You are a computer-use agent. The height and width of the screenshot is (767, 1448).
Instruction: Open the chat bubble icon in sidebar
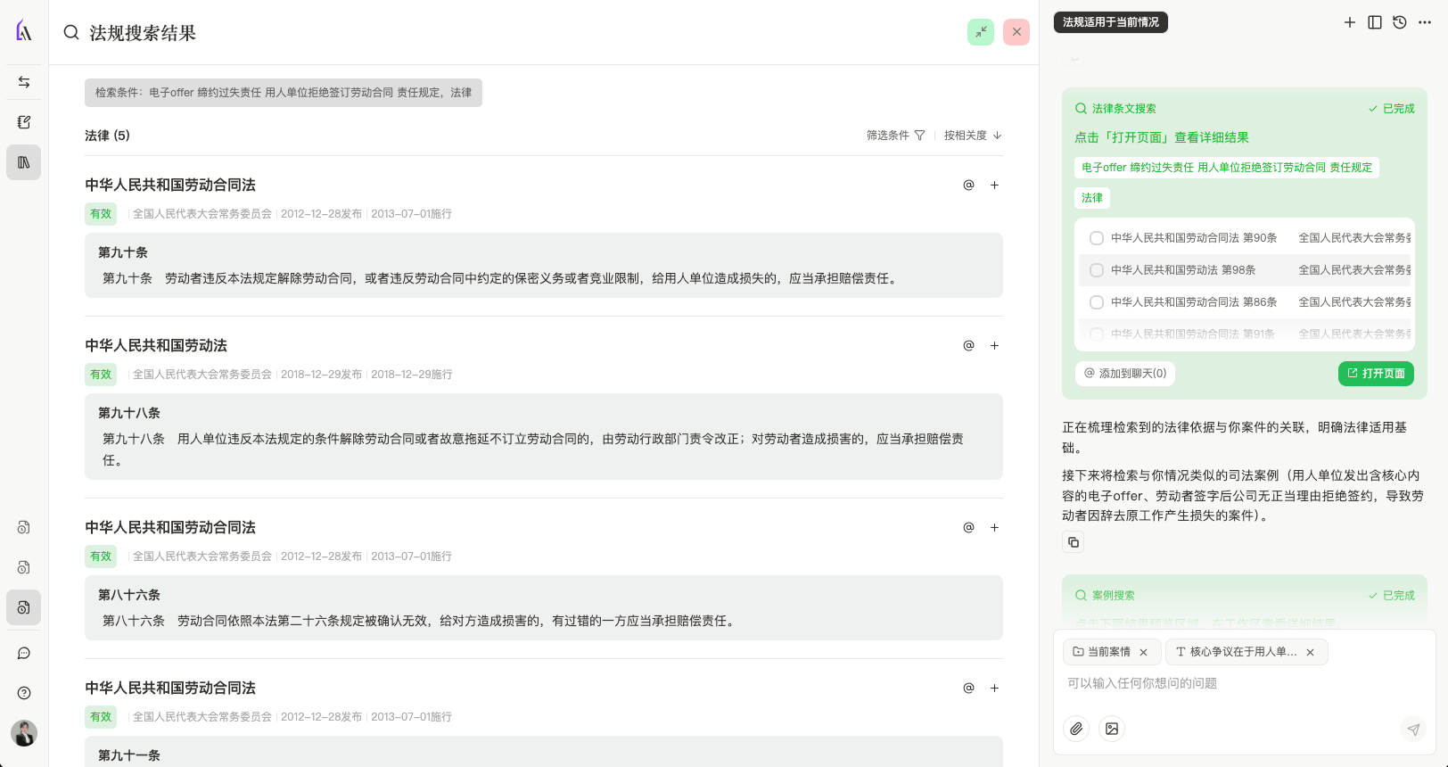pyautogui.click(x=24, y=654)
